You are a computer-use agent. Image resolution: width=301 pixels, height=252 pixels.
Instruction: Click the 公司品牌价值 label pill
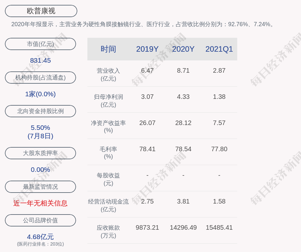point(40,220)
